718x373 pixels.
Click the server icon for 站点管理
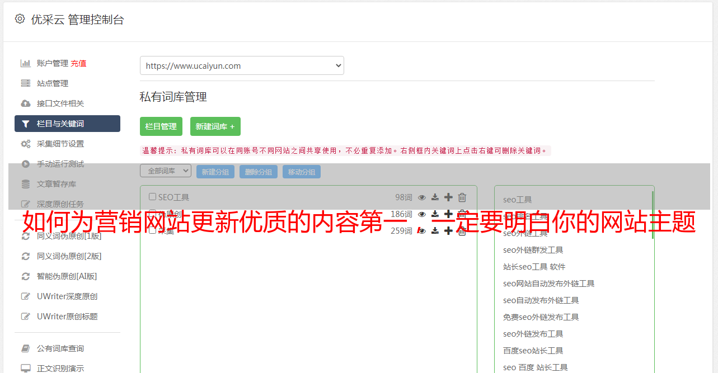[26, 83]
